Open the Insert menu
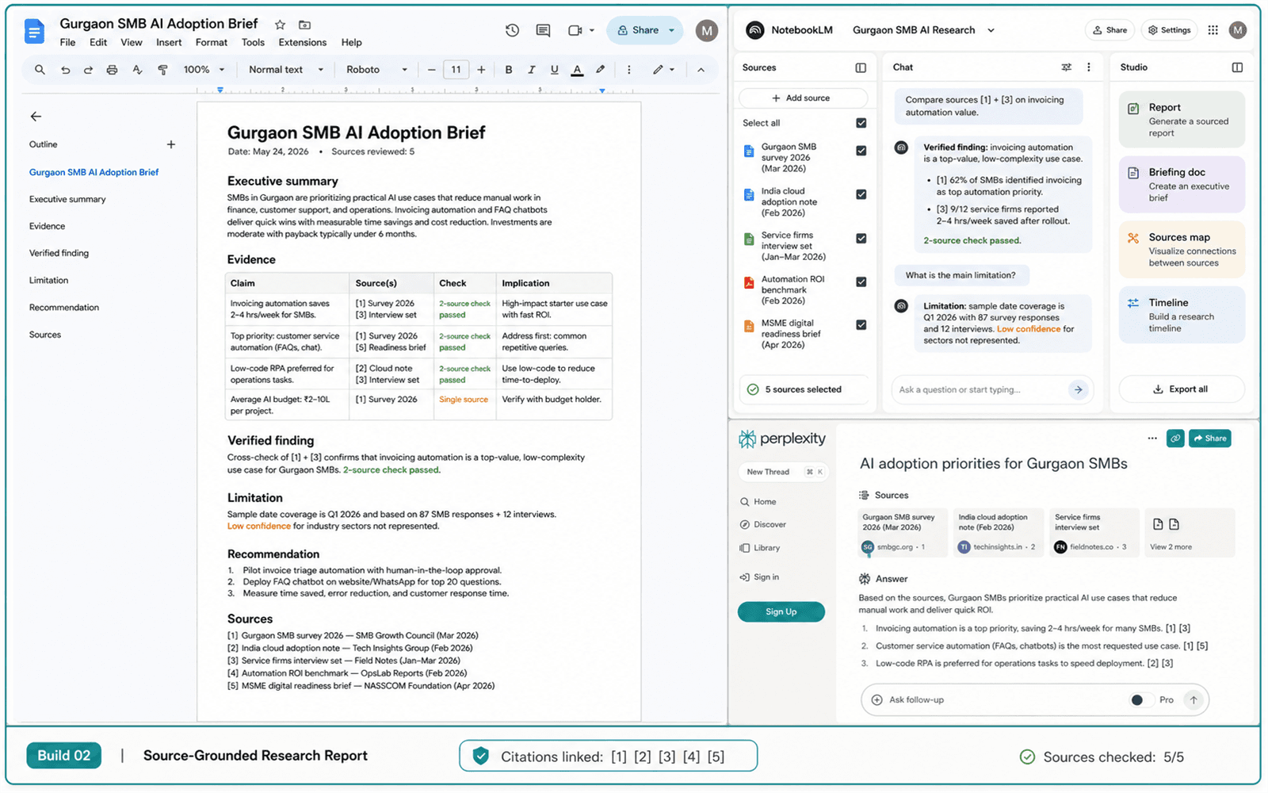 point(169,43)
